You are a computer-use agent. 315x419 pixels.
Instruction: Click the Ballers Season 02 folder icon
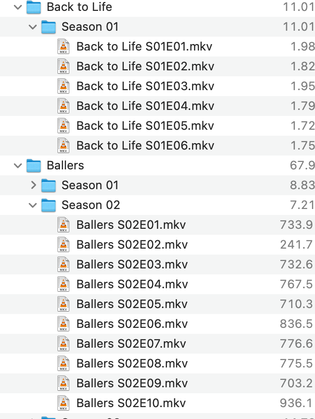point(49,205)
